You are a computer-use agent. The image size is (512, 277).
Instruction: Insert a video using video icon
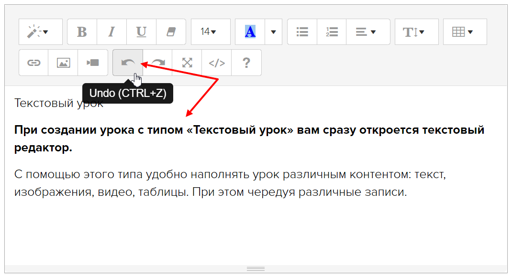(x=93, y=63)
